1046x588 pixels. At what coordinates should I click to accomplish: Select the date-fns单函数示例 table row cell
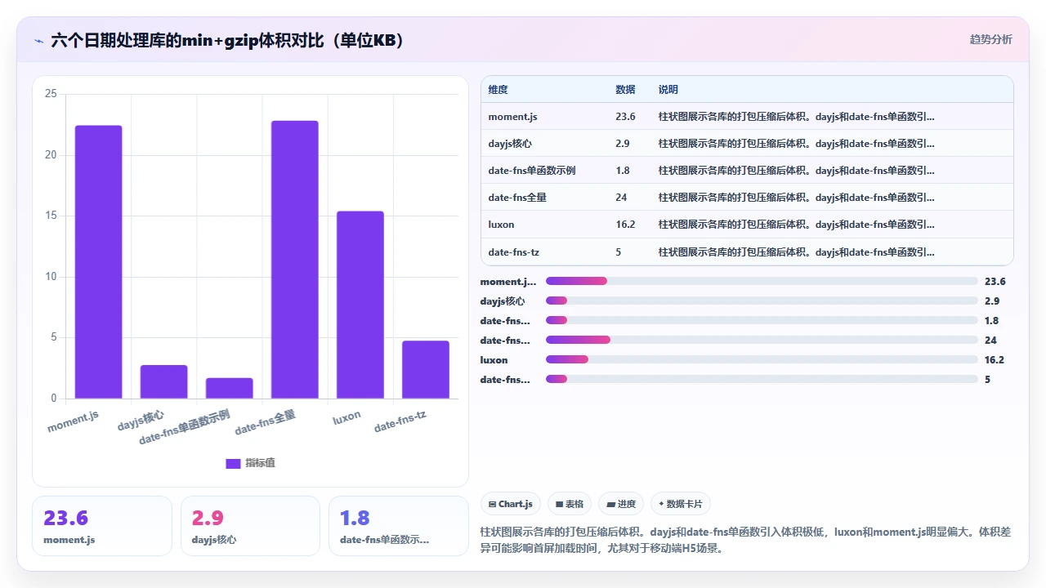tap(532, 171)
